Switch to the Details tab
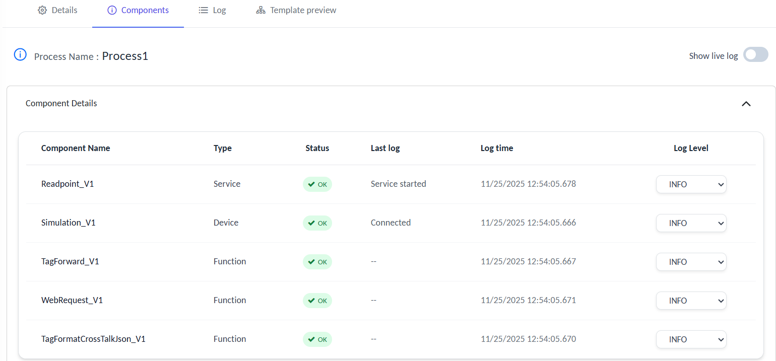The image size is (776, 361). (x=58, y=10)
